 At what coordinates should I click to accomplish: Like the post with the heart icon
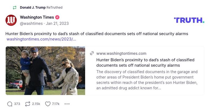pyautogui.click(x=48, y=104)
